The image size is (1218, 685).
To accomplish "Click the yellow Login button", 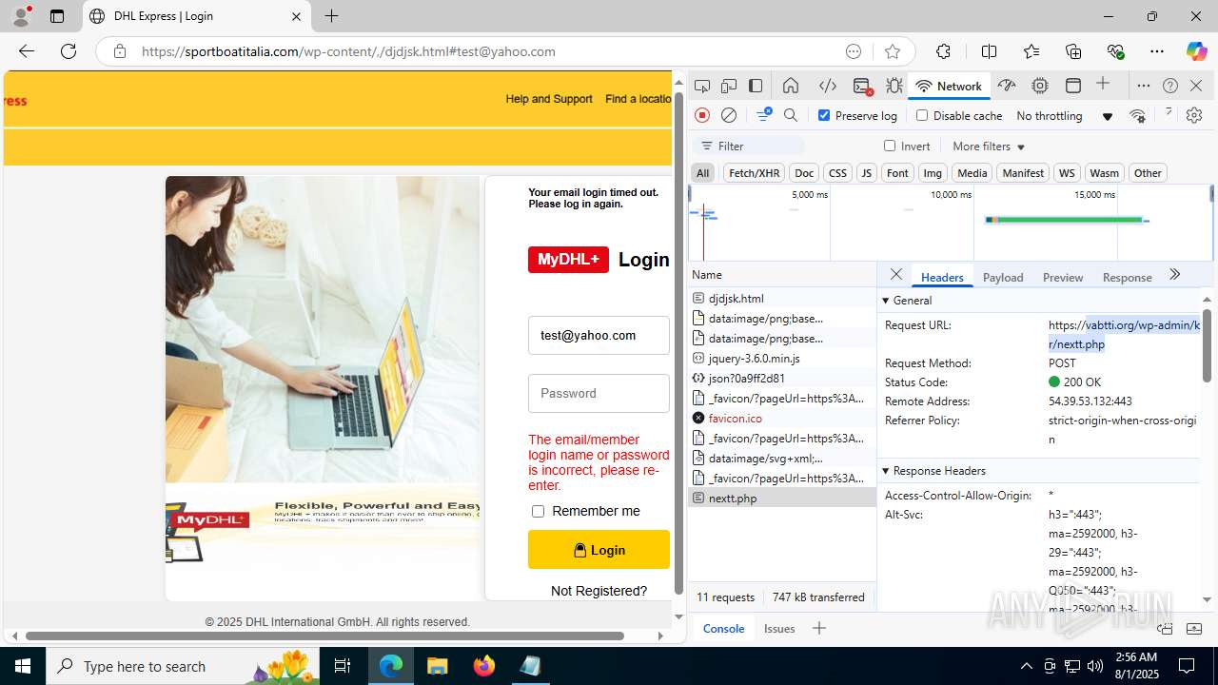I will pyautogui.click(x=599, y=550).
